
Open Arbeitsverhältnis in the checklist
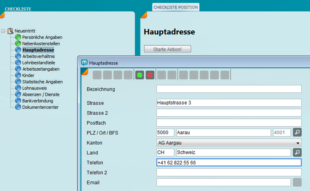click(x=39, y=56)
